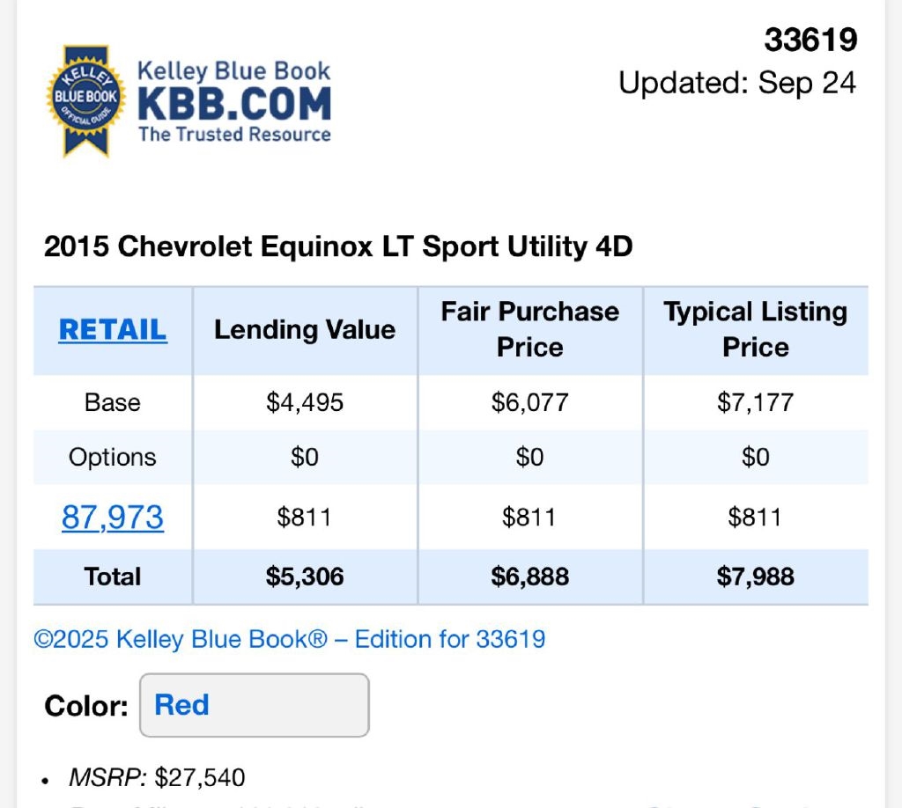The image size is (902, 808).
Task: Click the Total Typical Listing Price $7,988
Action: click(756, 577)
